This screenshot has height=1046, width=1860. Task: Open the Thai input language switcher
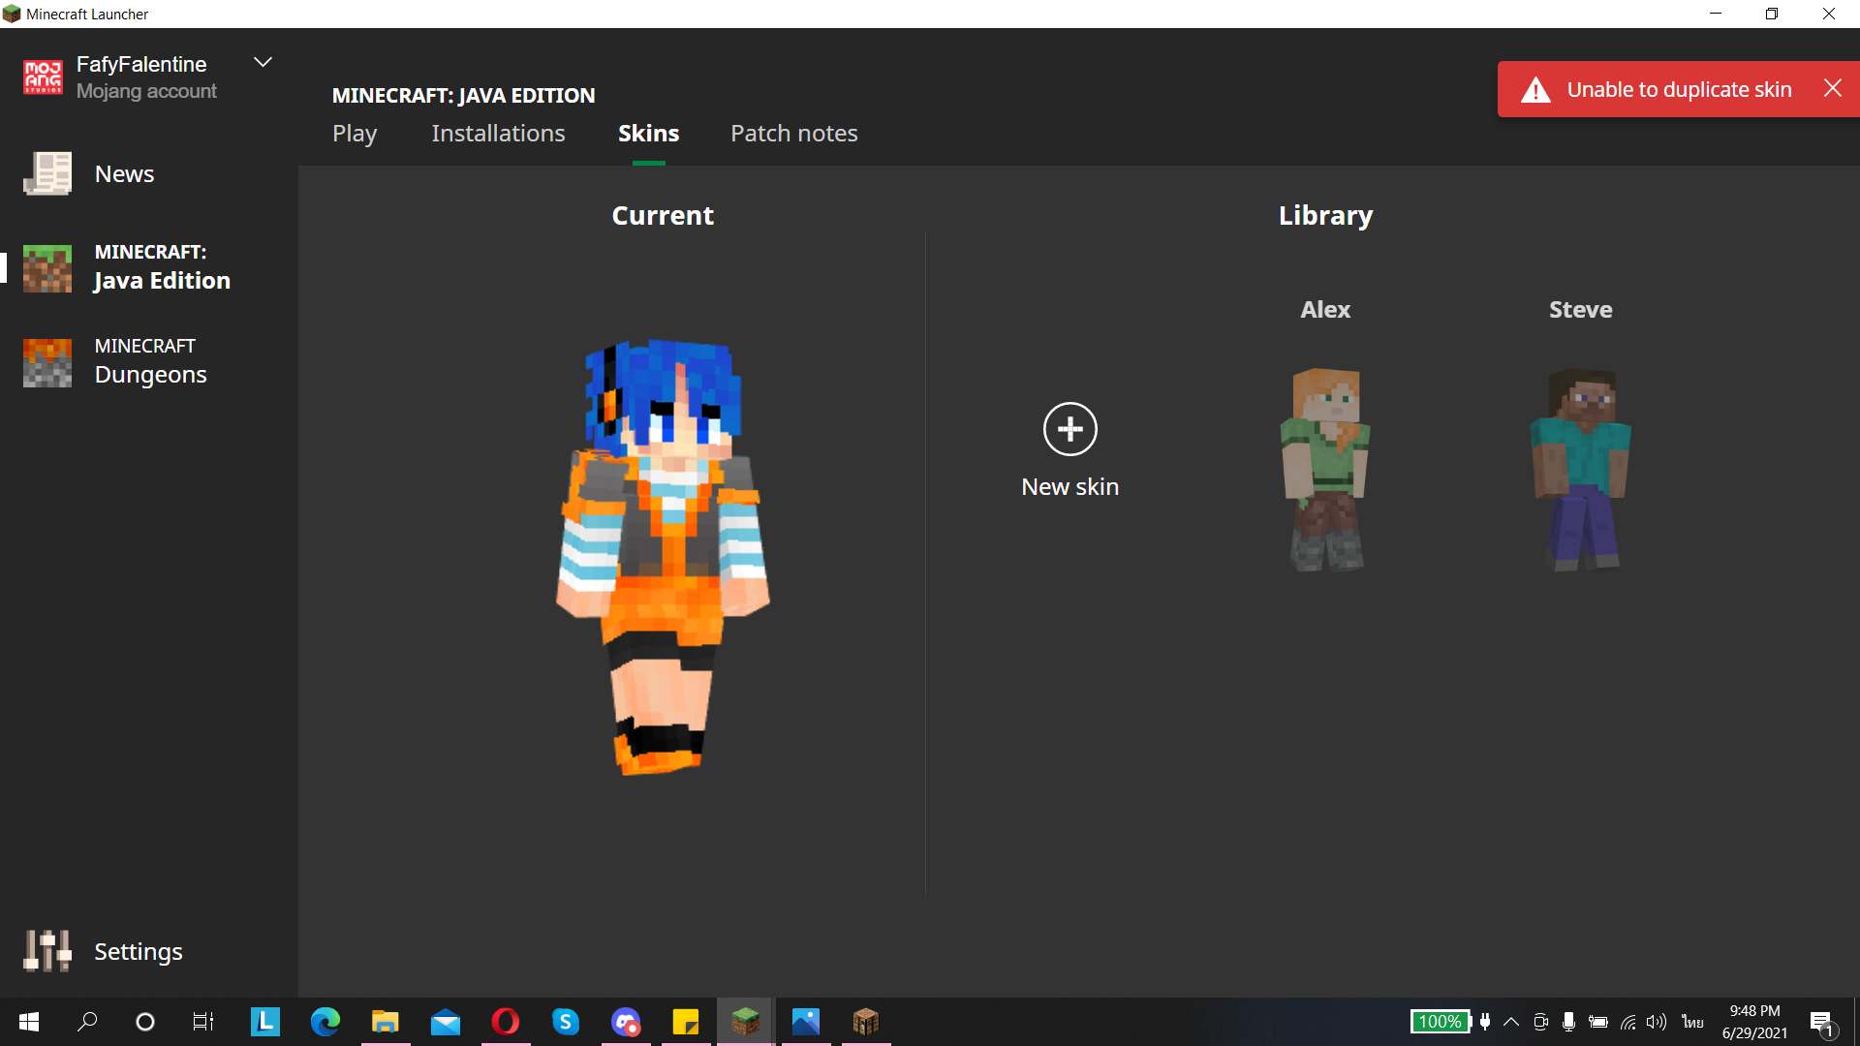1692,1022
